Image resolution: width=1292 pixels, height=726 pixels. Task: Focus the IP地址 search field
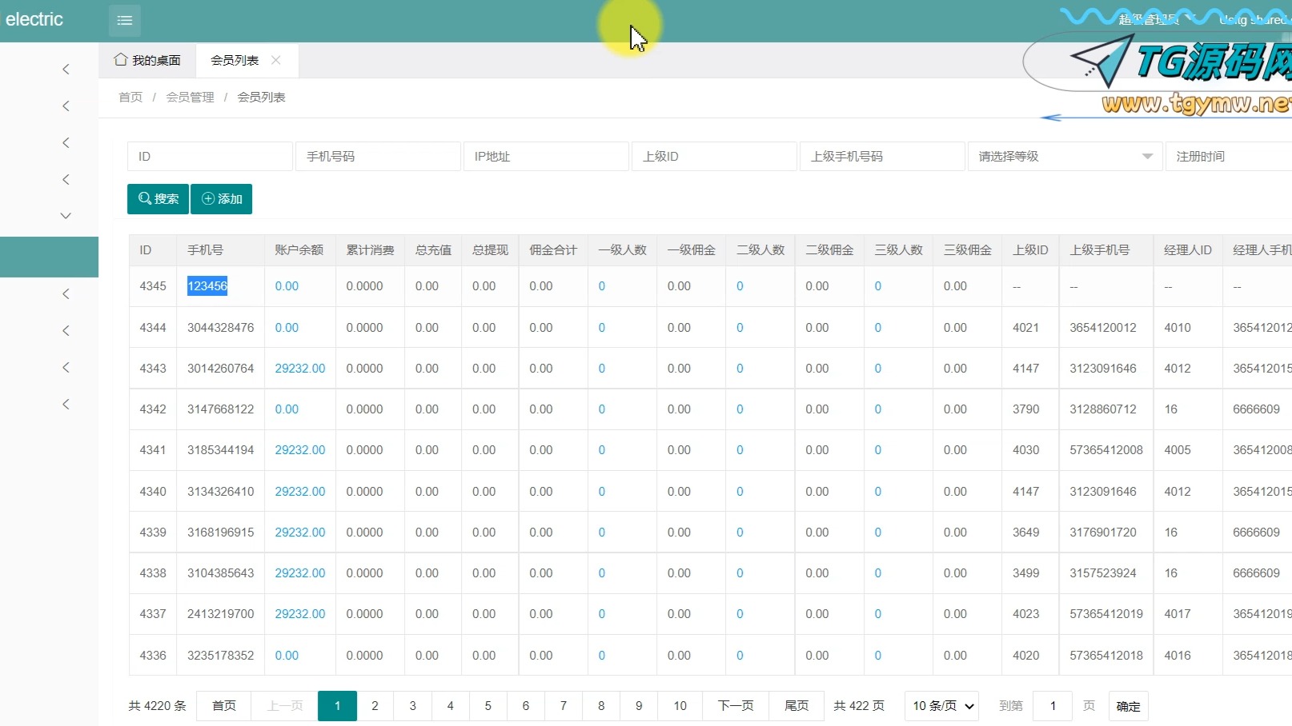546,156
